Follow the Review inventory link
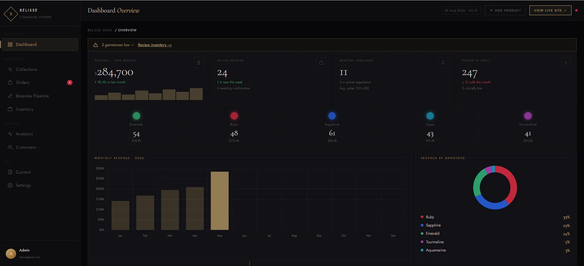The image size is (584, 266). pyautogui.click(x=155, y=45)
